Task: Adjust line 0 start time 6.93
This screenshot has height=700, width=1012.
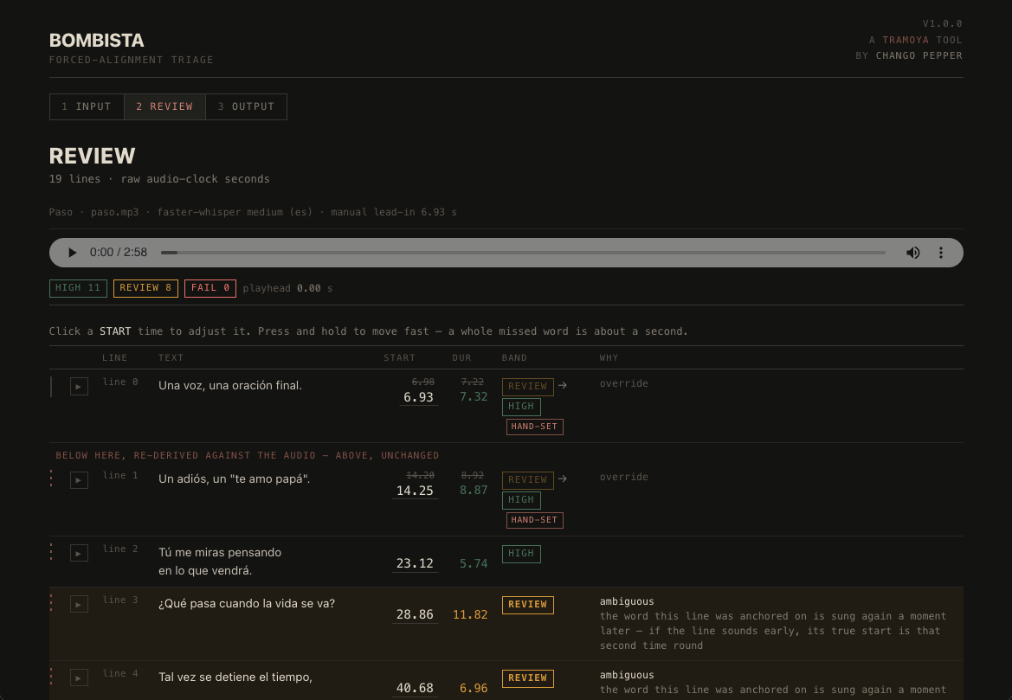Action: (418, 397)
